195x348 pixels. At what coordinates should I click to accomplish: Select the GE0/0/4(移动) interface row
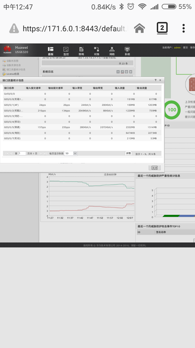coord(82,122)
